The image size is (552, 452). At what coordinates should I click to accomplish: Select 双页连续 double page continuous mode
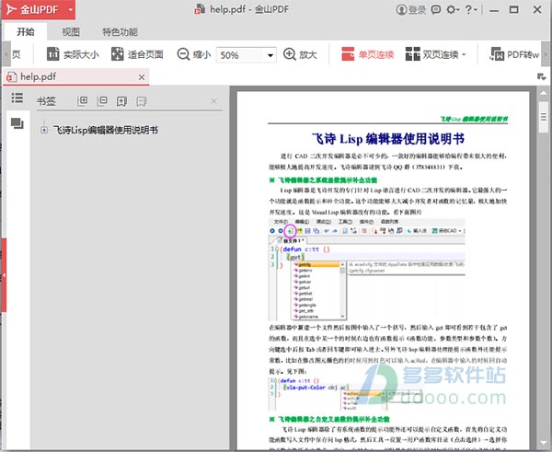click(432, 54)
